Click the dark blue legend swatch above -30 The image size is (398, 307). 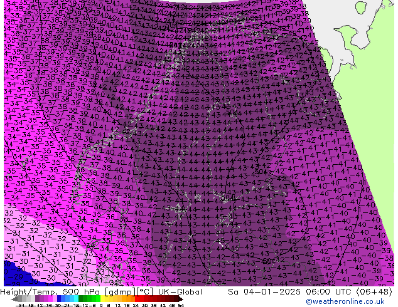click(x=59, y=299)
